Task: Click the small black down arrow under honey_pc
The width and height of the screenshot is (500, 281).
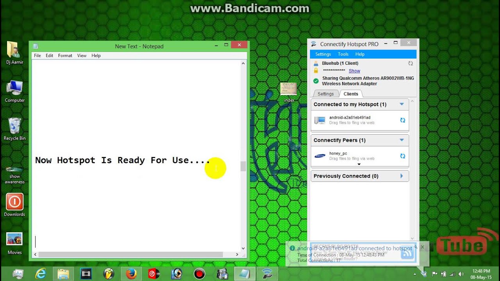Action: [359, 164]
